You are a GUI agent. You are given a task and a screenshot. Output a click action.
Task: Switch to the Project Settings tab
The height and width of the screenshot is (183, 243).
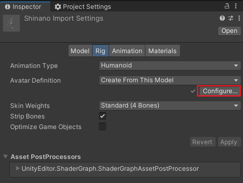pos(83,7)
